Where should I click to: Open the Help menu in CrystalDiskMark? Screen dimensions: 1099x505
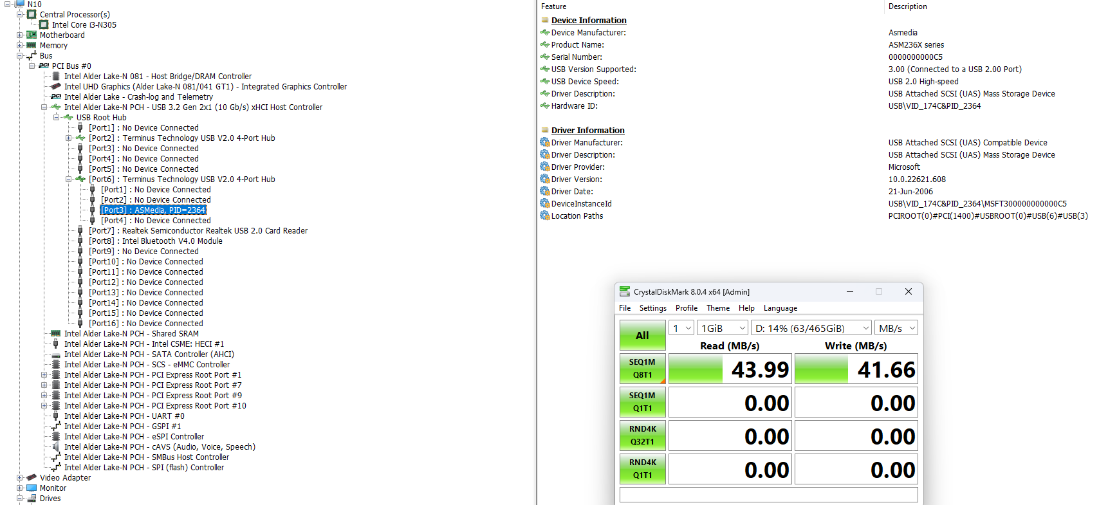(746, 308)
